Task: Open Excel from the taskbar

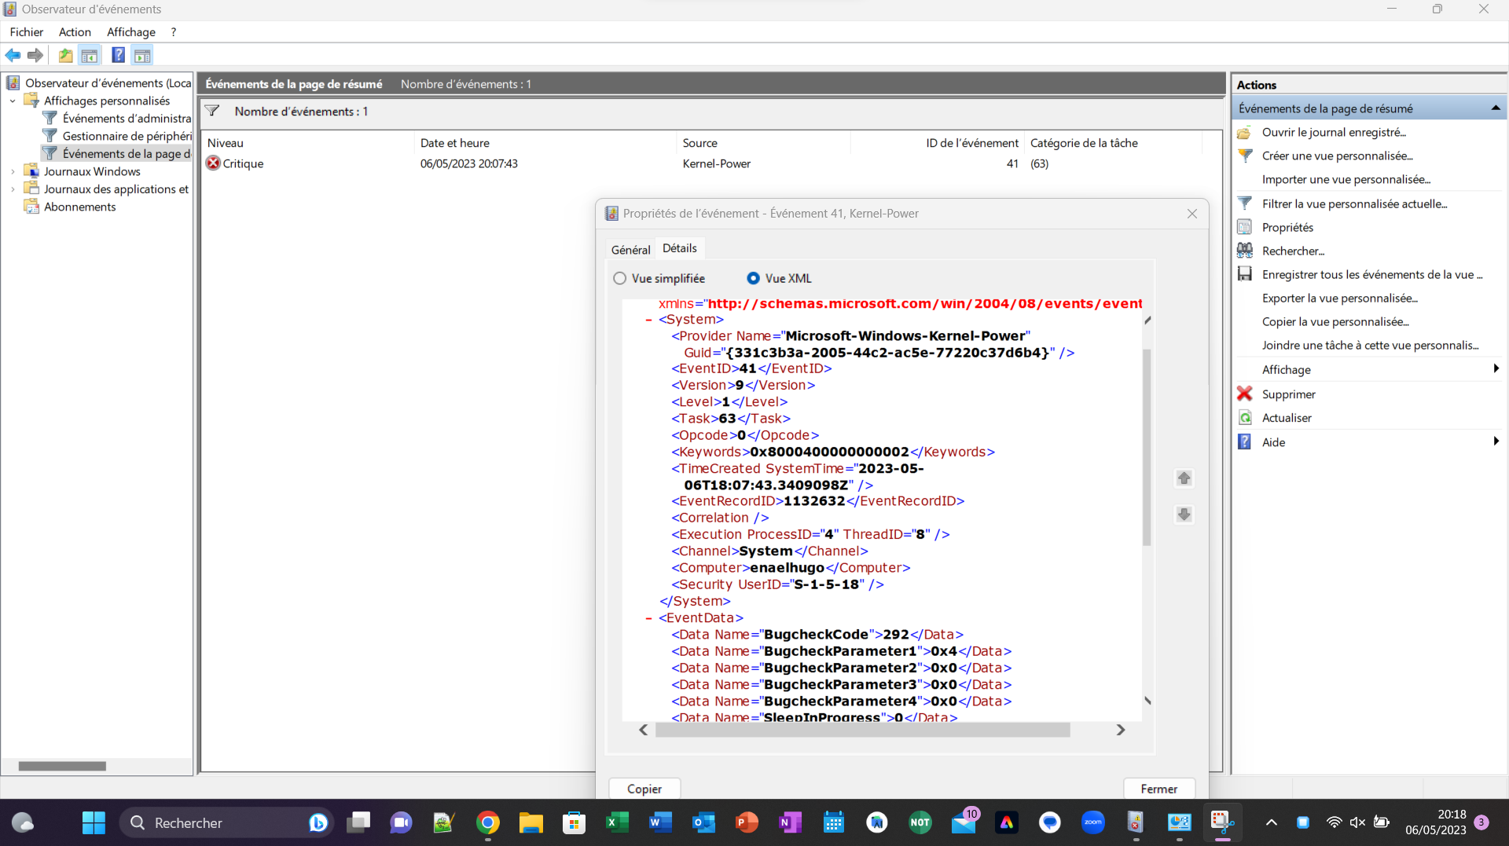Action: coord(617,822)
